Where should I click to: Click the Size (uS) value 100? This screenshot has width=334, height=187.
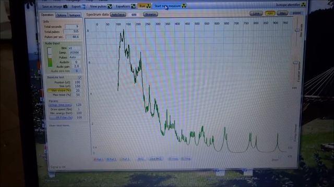point(77,86)
